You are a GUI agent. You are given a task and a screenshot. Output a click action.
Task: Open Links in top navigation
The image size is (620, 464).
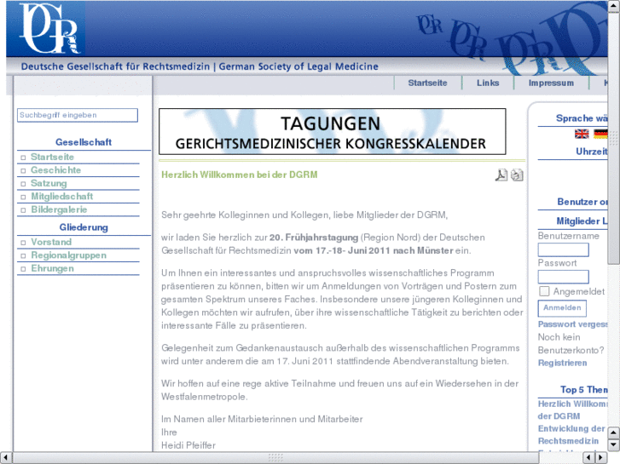click(x=488, y=83)
